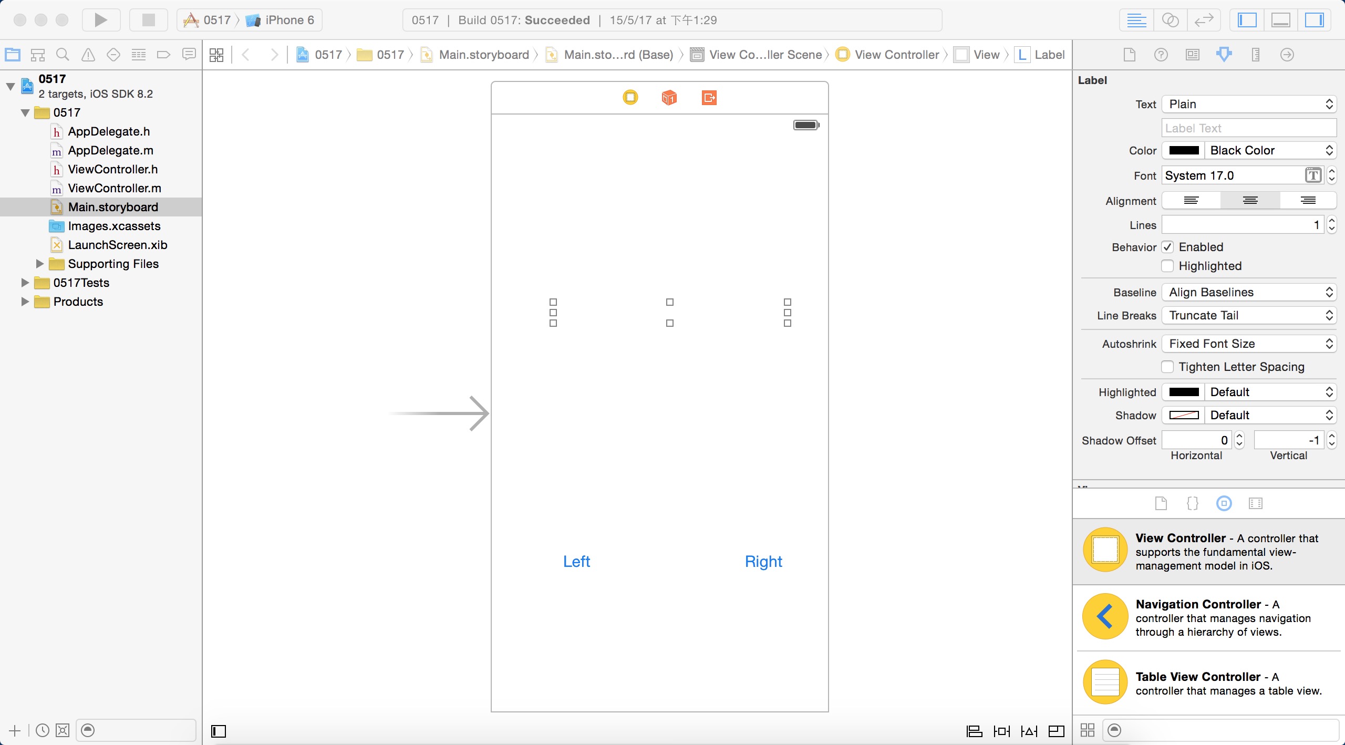Click the text color swatch

pos(1184,150)
